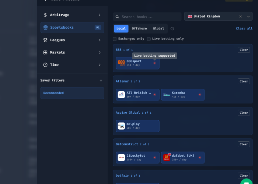Clear the BetConstruct group
The width and height of the screenshot is (258, 184).
[244, 144]
